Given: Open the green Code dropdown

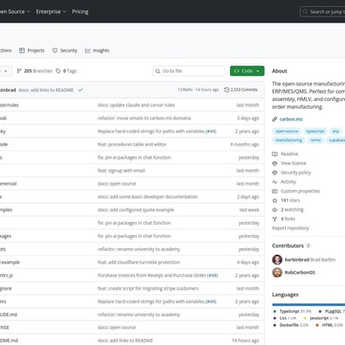Looking at the screenshot, I should (x=247, y=71).
